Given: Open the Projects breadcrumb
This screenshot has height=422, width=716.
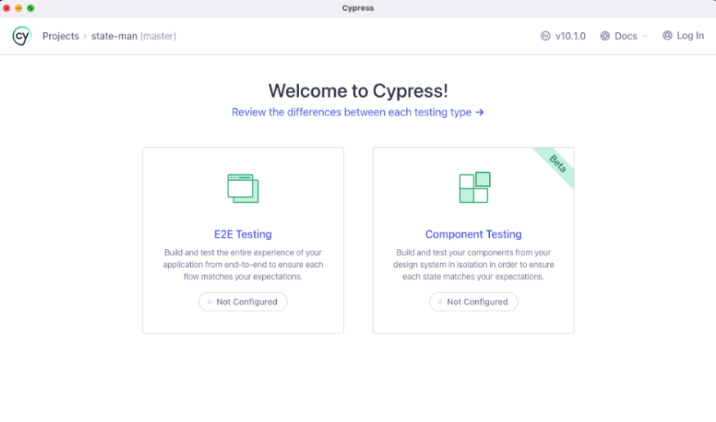Looking at the screenshot, I should [61, 36].
